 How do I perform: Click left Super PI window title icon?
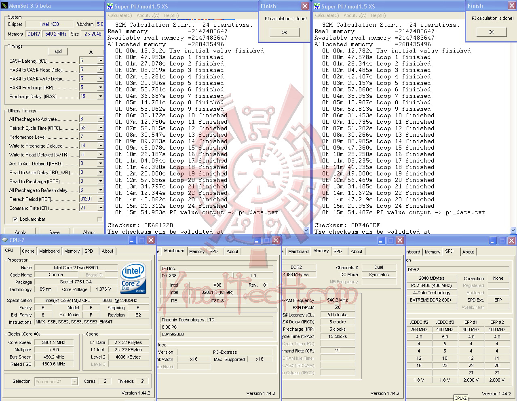[x=110, y=6]
